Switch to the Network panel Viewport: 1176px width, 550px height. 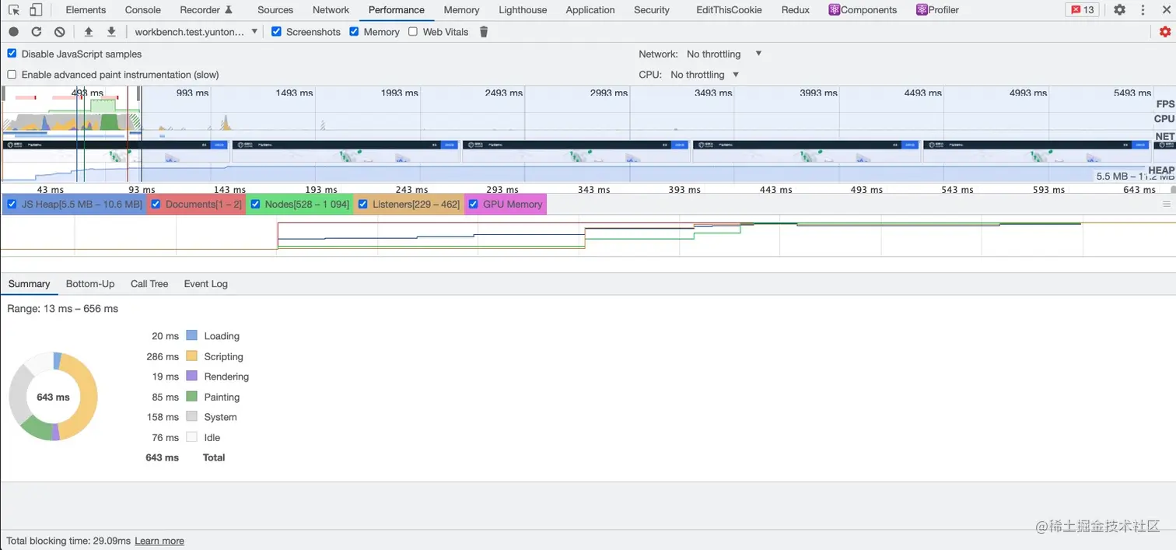[331, 10]
